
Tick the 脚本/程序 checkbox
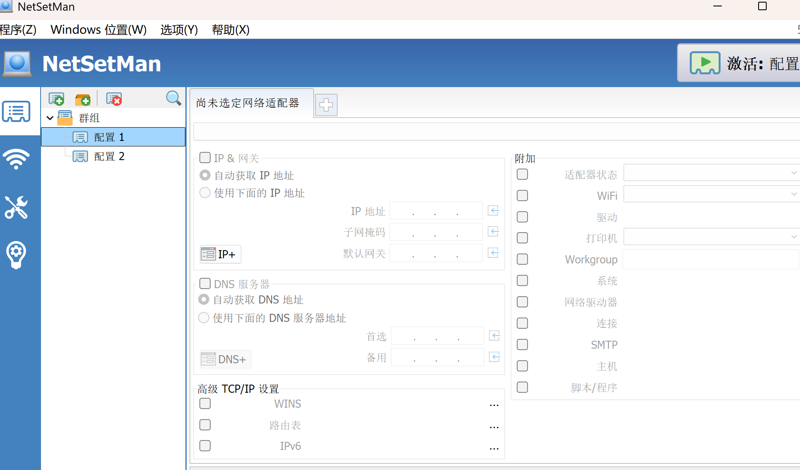click(x=522, y=387)
